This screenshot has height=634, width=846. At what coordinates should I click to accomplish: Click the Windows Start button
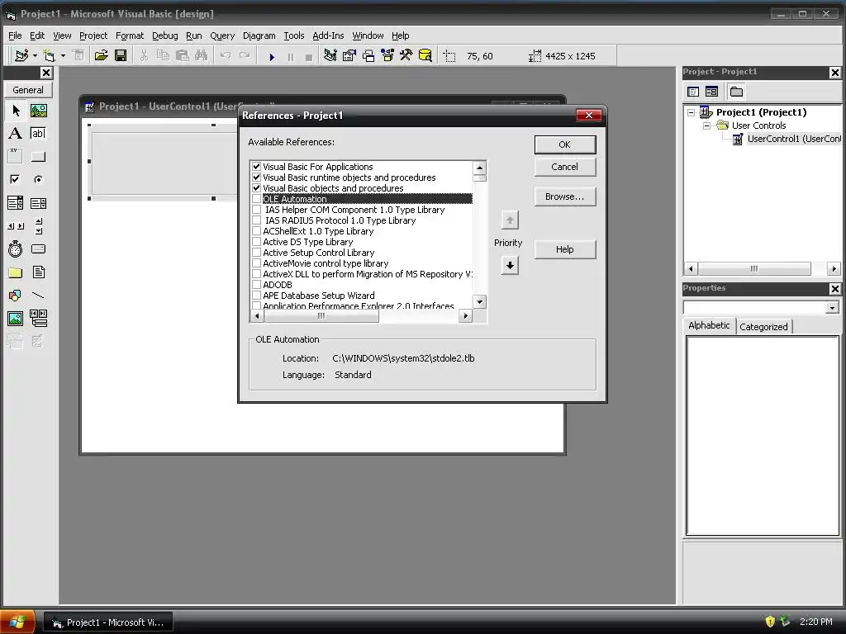(x=17, y=622)
